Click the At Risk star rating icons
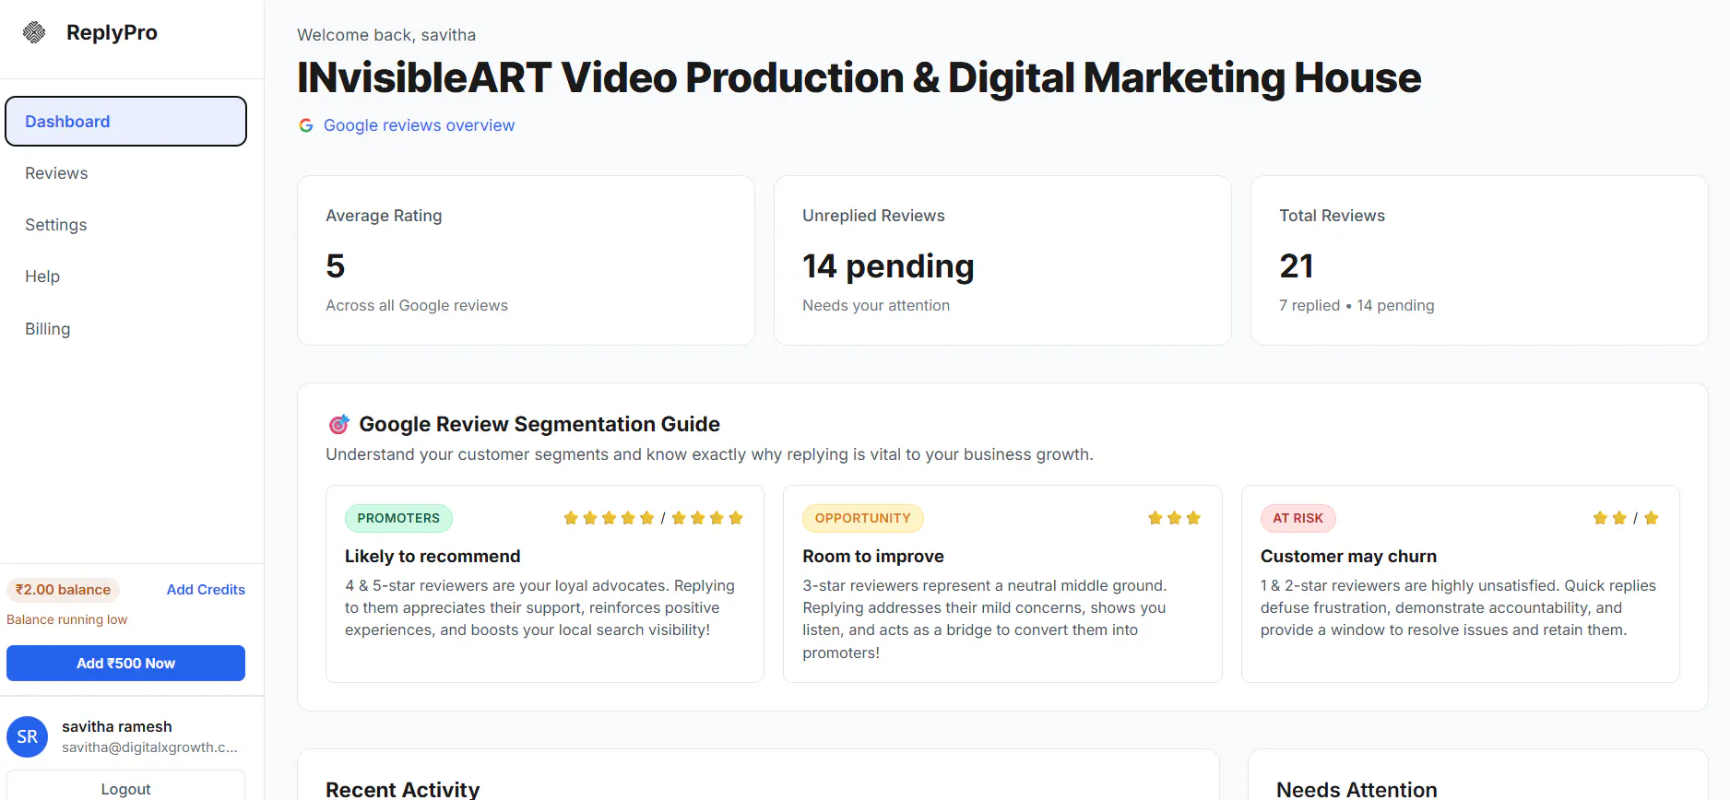Viewport: 1730px width, 800px height. click(1626, 518)
